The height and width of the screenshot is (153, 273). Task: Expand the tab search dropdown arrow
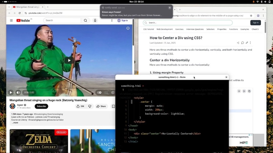point(9,7)
